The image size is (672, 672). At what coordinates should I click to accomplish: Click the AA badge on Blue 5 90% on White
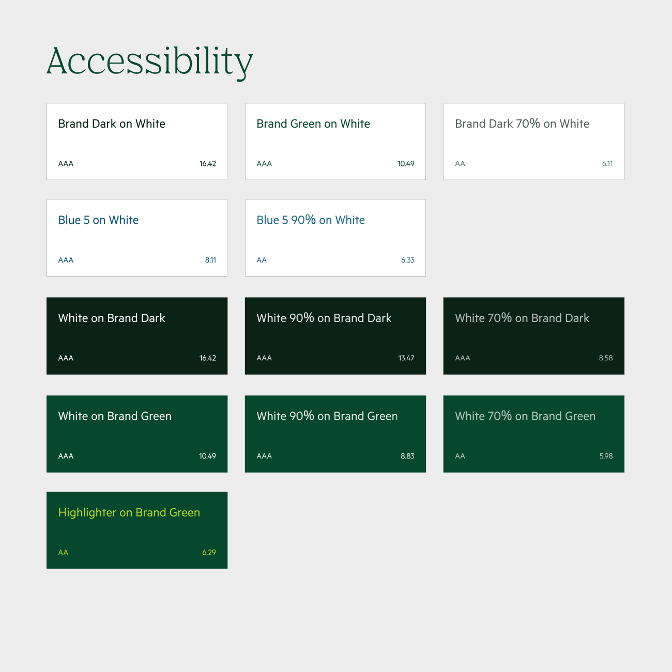coord(262,260)
